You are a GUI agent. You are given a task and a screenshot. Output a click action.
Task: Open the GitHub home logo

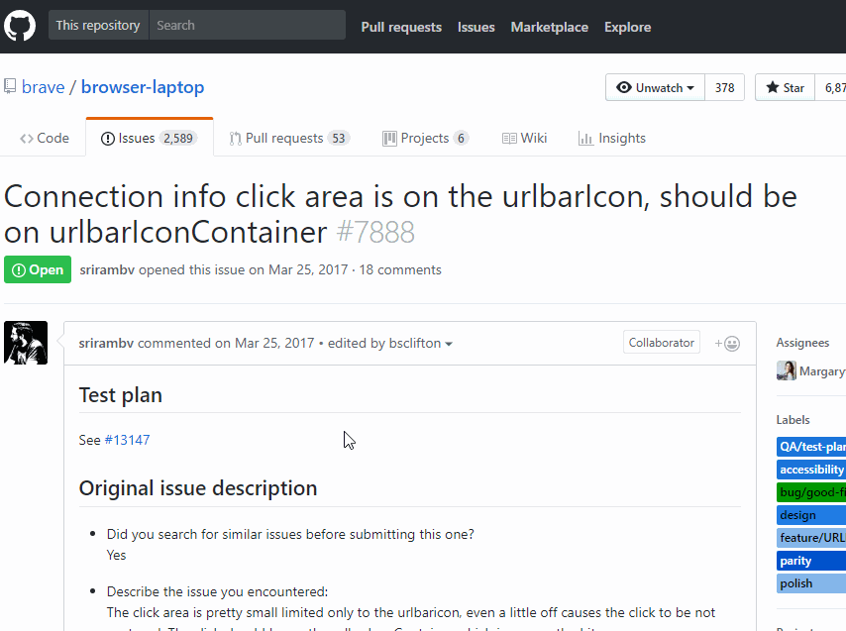[x=20, y=26]
